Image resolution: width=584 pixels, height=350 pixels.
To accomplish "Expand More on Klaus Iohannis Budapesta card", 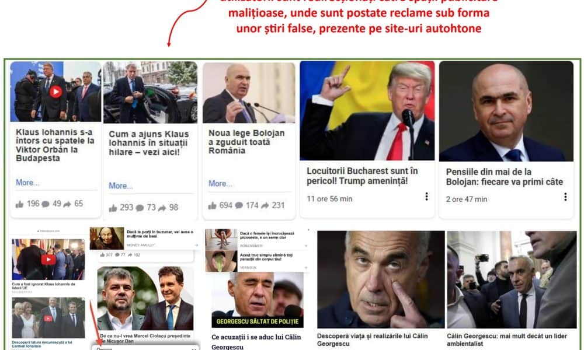I will [x=27, y=183].
